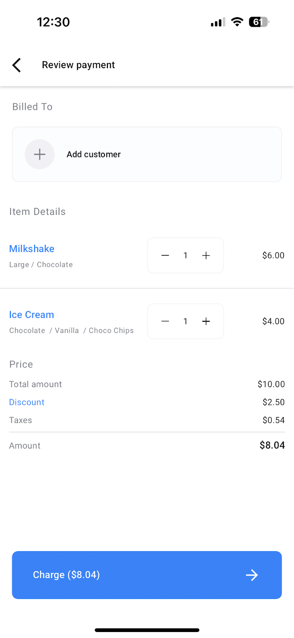Tap the final Amount $8.04 value

272,445
